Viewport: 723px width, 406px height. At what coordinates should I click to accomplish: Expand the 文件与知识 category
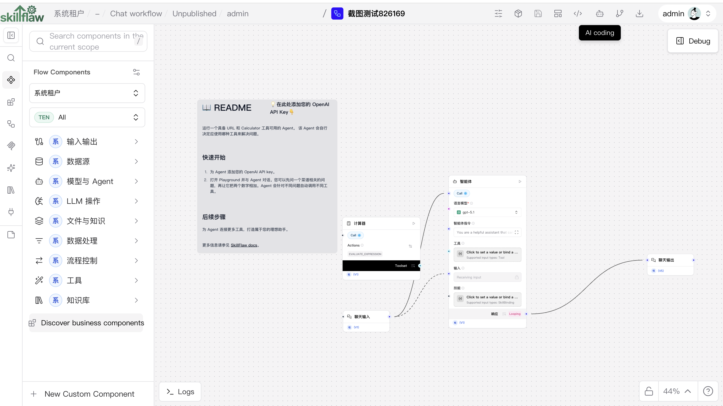coord(87,221)
